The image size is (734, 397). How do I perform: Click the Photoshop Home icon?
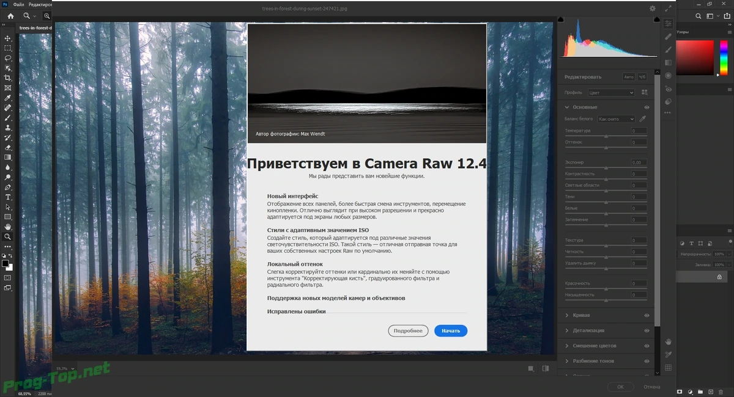[x=10, y=15]
